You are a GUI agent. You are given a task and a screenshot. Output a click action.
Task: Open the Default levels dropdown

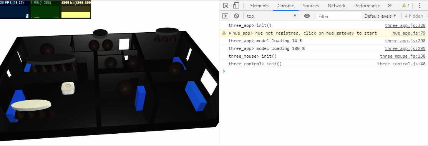[x=380, y=16]
